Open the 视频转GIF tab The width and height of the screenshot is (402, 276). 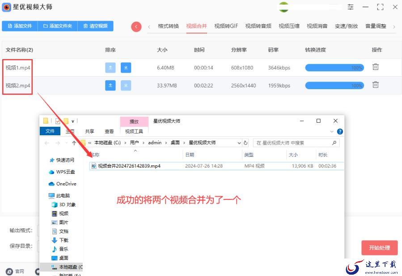[226, 26]
